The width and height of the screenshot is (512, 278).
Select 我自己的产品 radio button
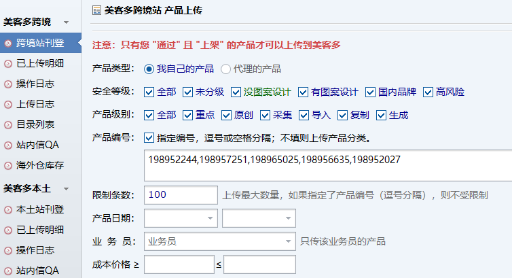point(149,69)
